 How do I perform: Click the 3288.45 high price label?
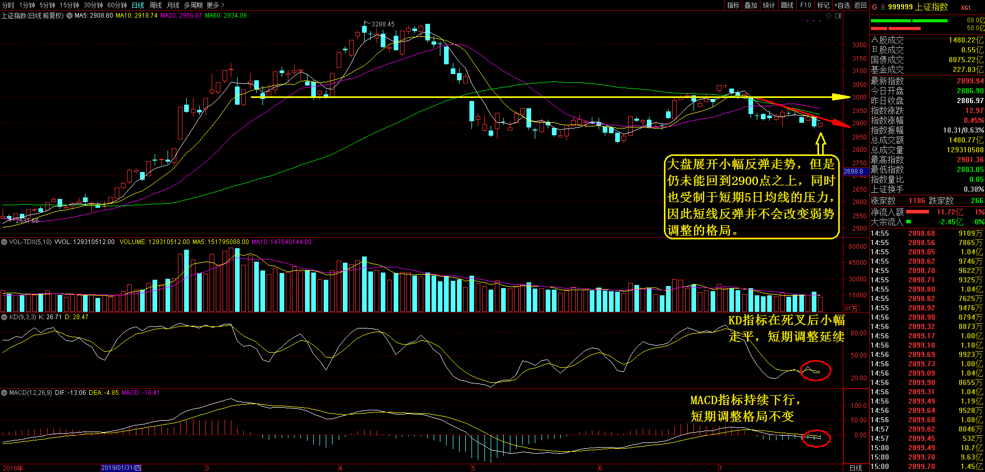click(383, 24)
